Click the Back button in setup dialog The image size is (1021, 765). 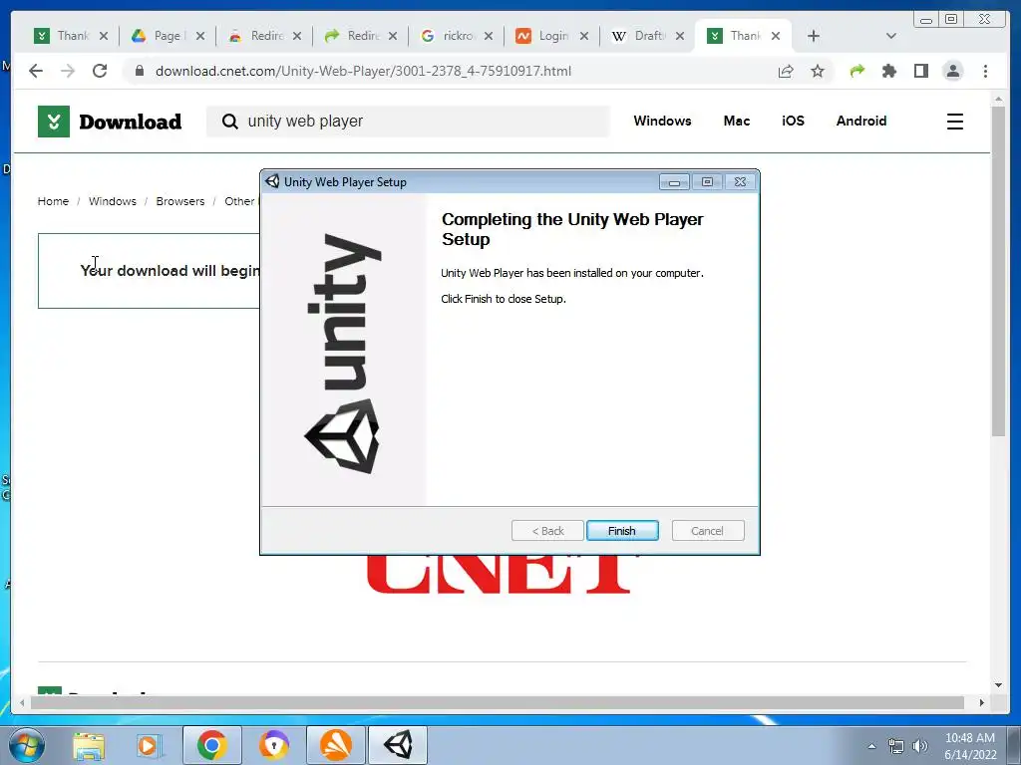point(547,531)
